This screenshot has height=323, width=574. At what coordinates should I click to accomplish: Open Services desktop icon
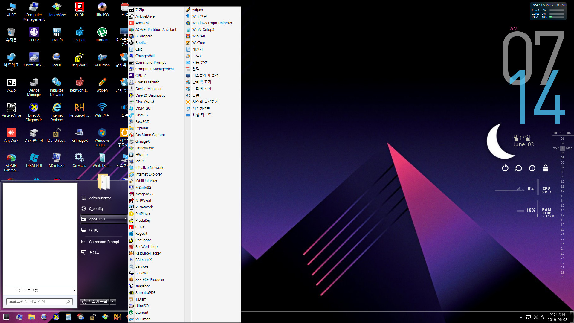(79, 160)
